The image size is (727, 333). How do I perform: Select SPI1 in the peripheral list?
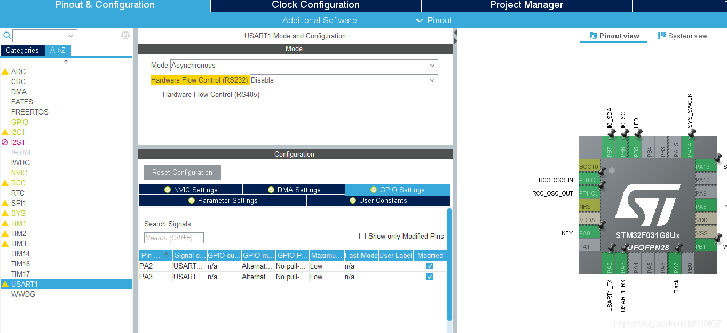click(x=19, y=203)
